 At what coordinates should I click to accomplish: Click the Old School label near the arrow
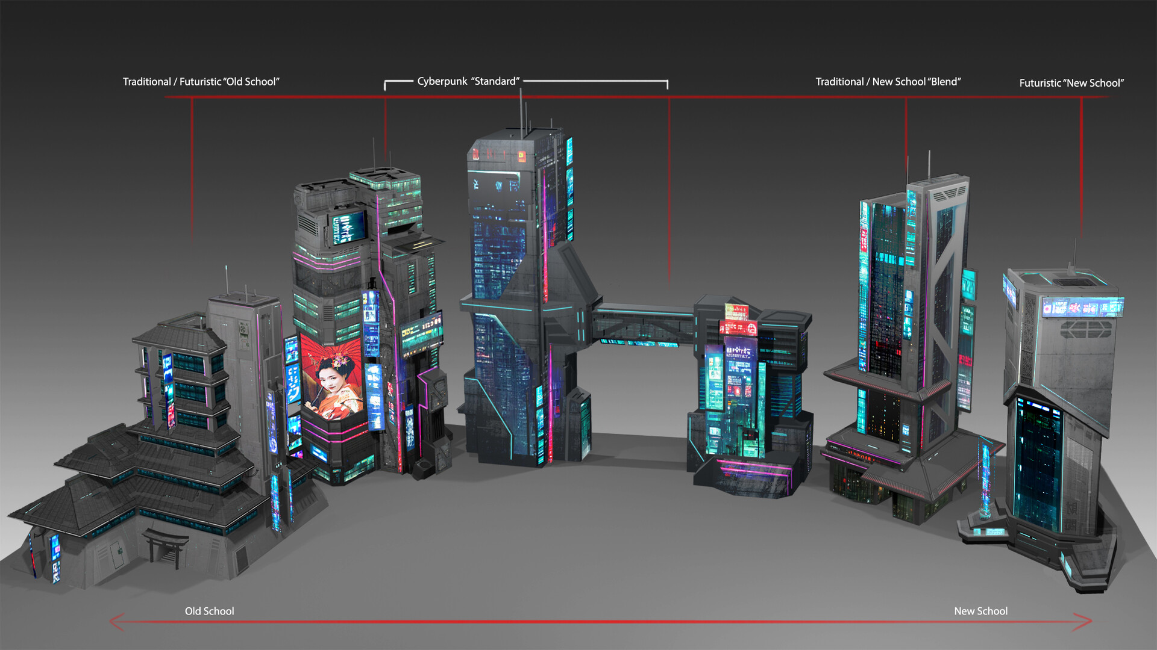[209, 611]
